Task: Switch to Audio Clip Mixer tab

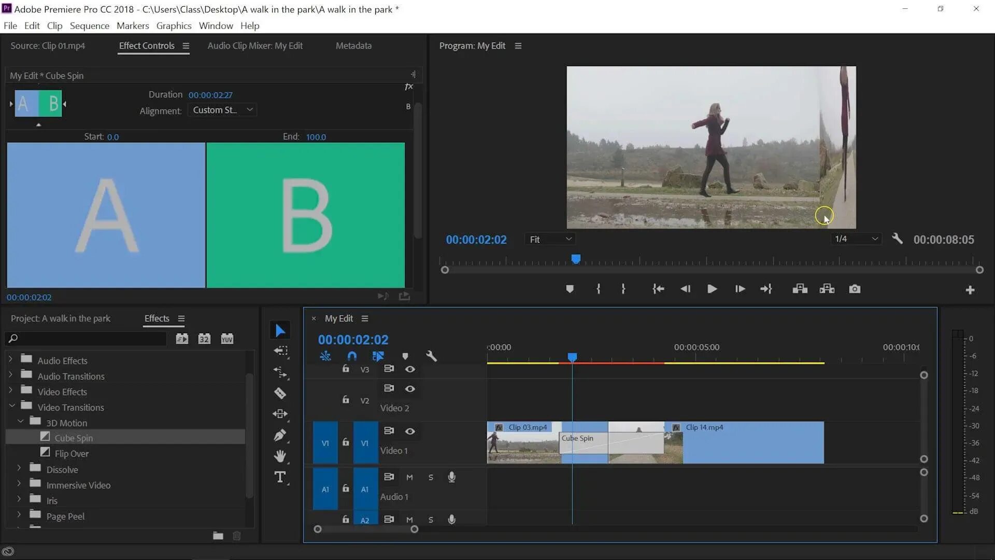Action: 255,46
